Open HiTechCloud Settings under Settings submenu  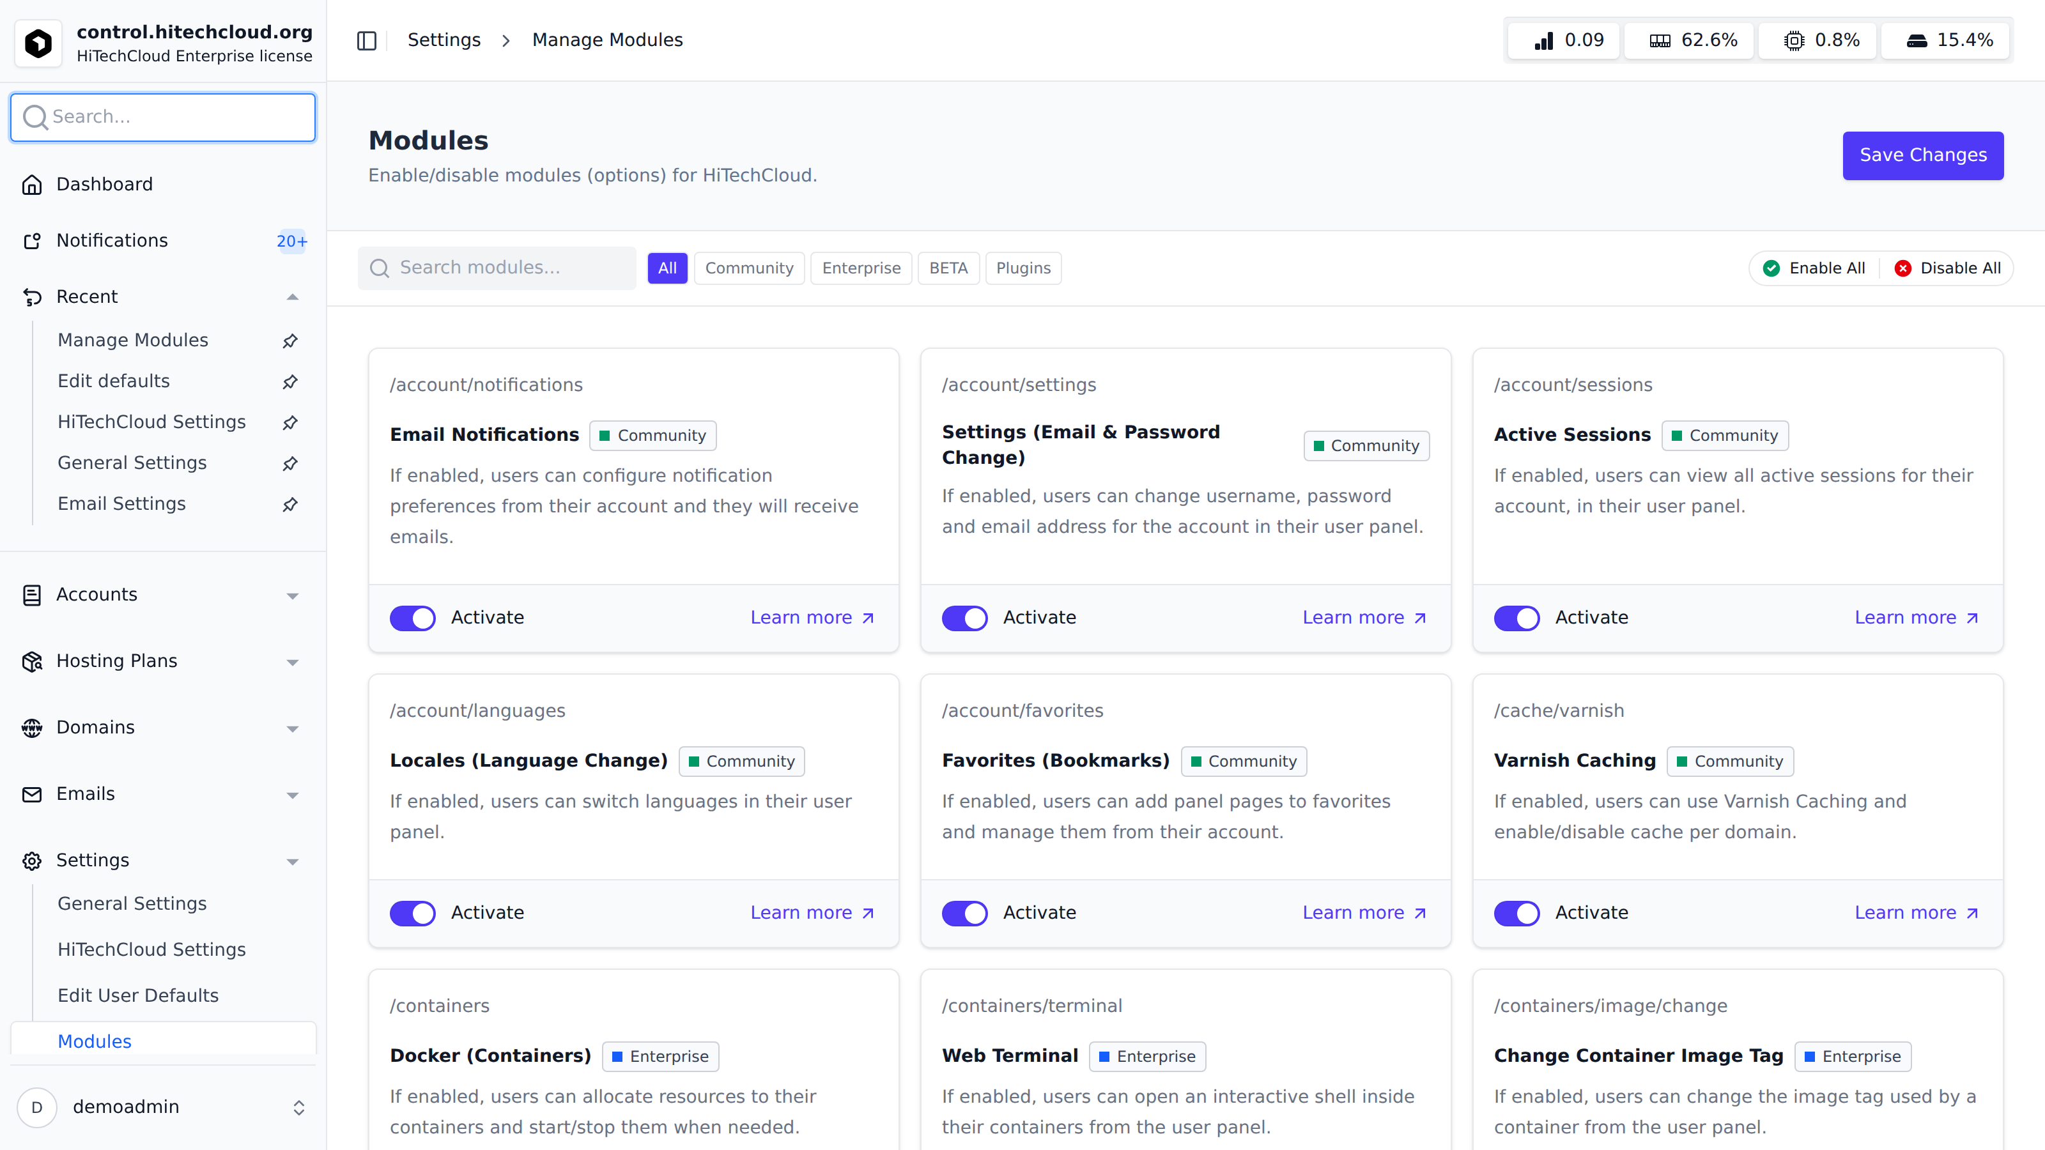[x=151, y=950]
